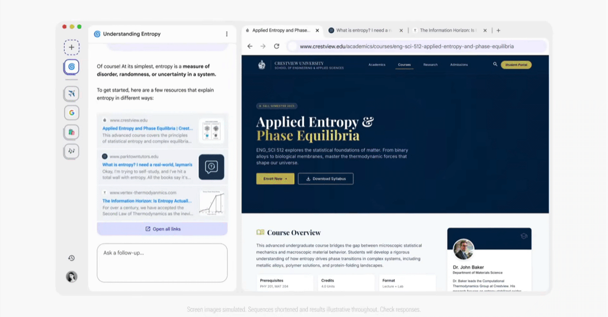Click the vertex-thermodynamics graph thumbnail
The height and width of the screenshot is (317, 608).
coord(211,203)
